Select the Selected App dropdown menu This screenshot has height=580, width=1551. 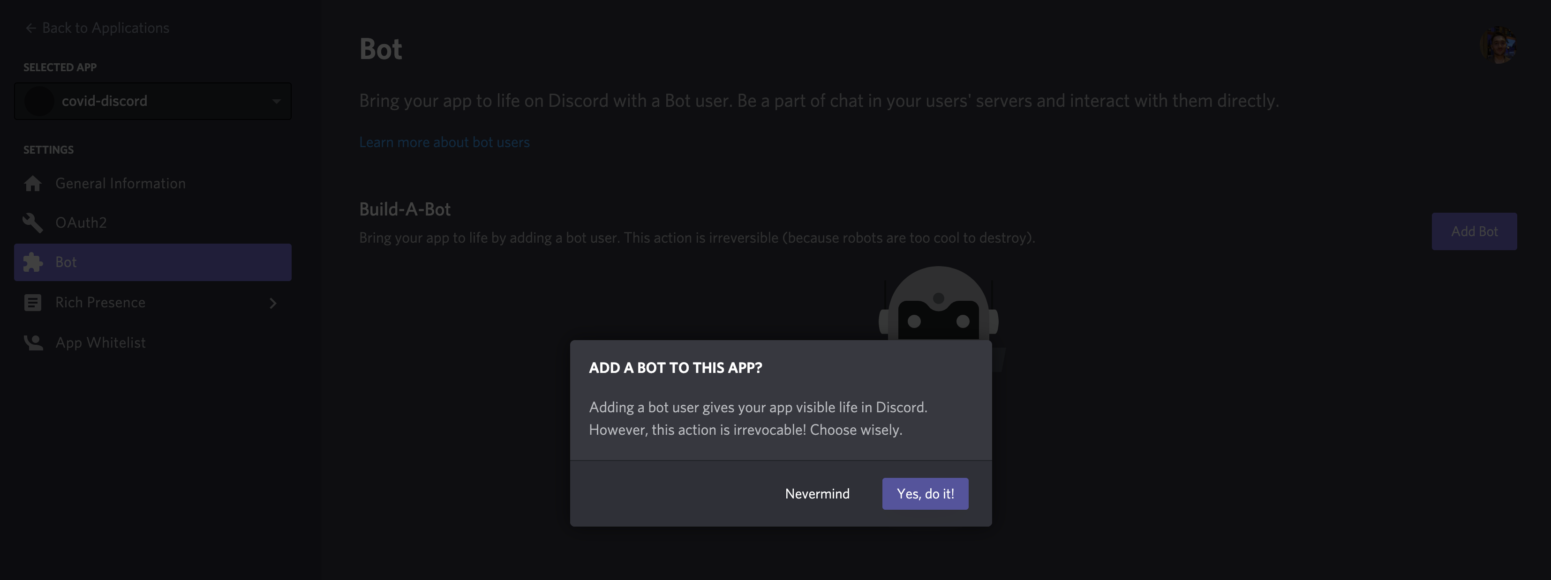pos(152,101)
